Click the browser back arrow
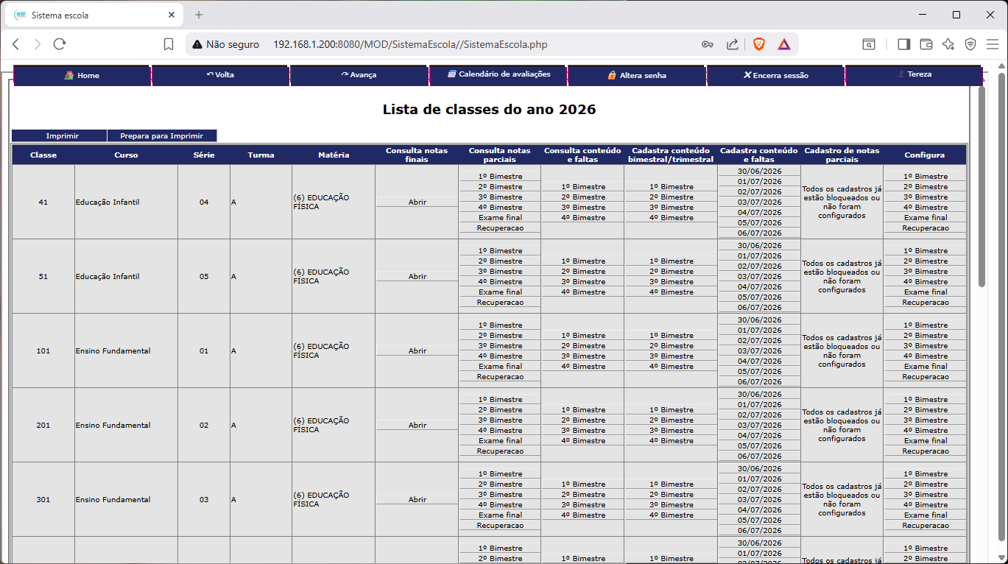Screen dimensions: 1008x564 pos(15,44)
